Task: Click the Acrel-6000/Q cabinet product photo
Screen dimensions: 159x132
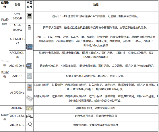Action: (29, 27)
